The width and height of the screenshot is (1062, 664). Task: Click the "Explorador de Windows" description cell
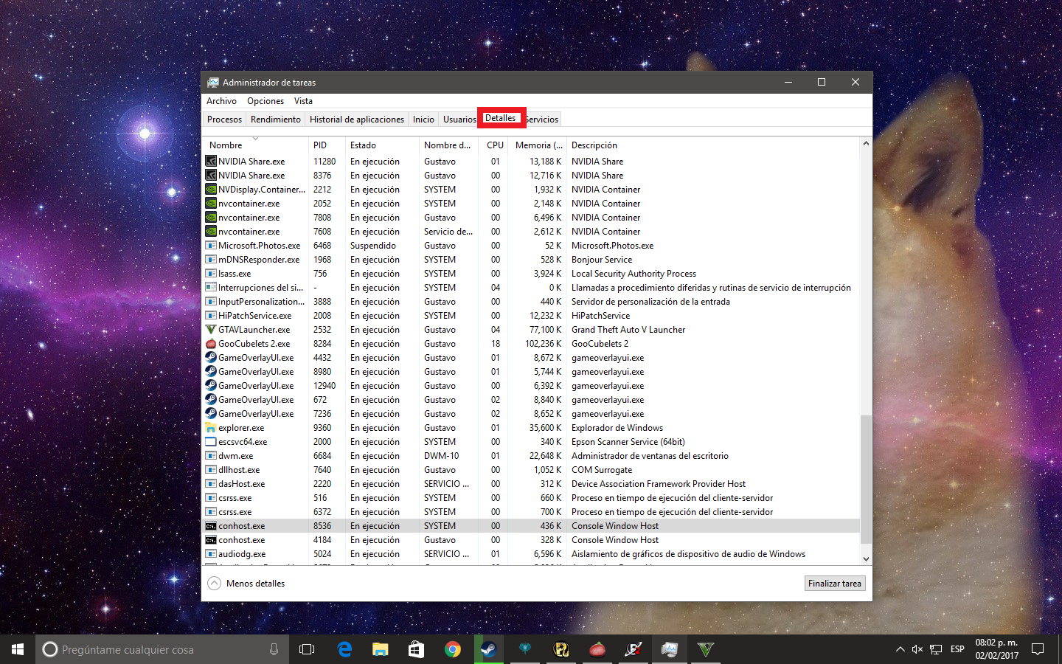(617, 428)
